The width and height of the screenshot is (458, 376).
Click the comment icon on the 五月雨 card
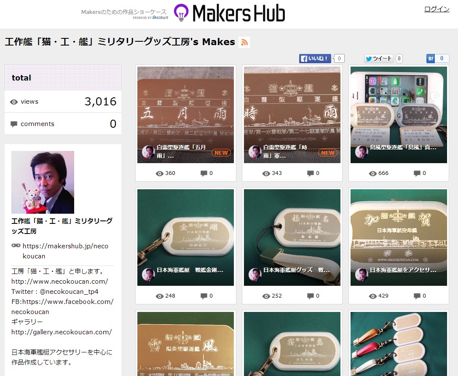pyautogui.click(x=204, y=174)
